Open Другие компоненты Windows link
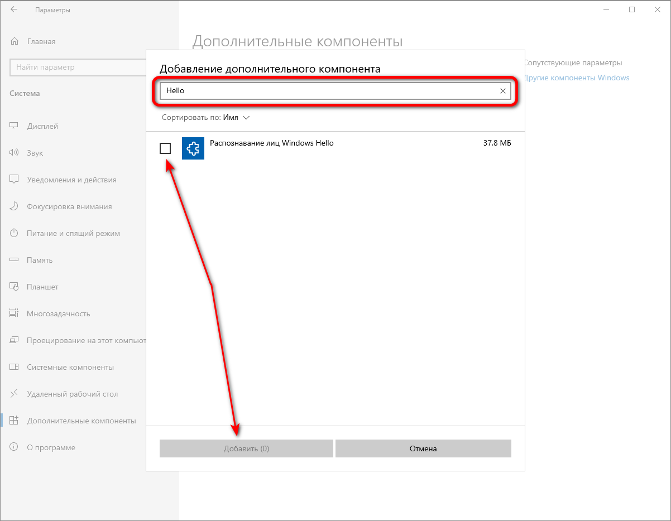Screen dimensions: 671x521 pyautogui.click(x=576, y=78)
